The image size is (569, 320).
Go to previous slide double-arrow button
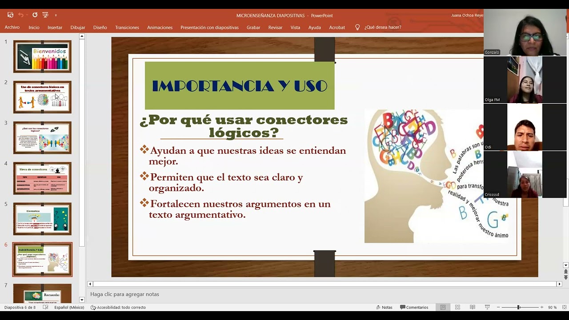coord(565,272)
